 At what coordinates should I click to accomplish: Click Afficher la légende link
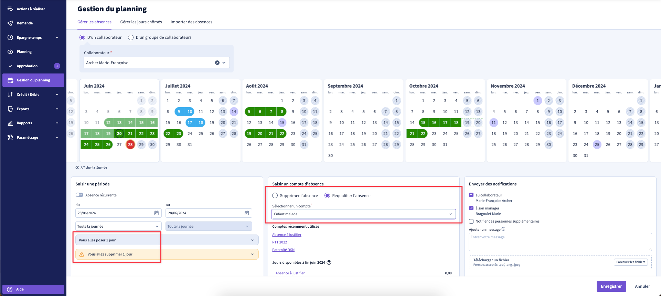(91, 168)
